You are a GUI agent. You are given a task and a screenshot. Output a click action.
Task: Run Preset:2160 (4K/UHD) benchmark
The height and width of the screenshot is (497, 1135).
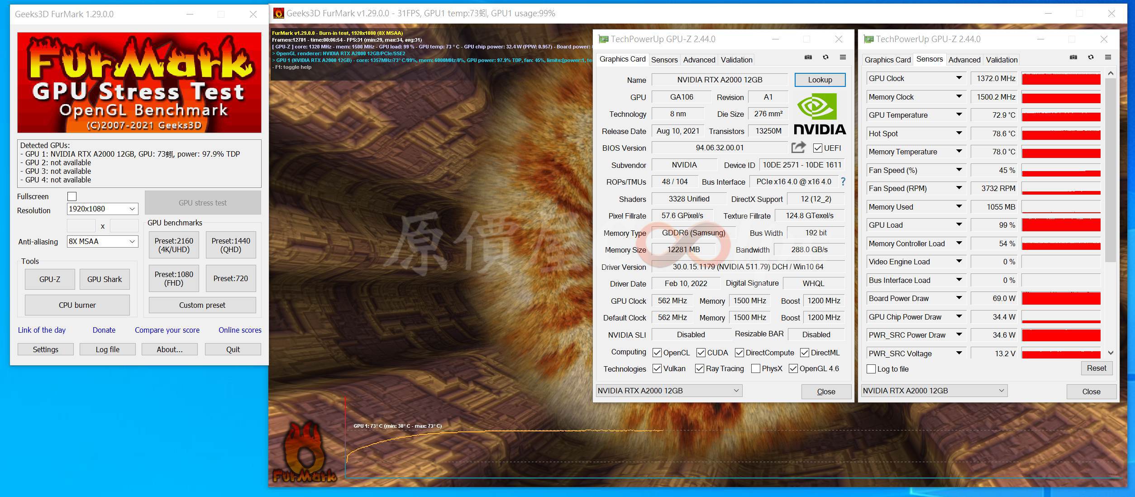(x=174, y=245)
